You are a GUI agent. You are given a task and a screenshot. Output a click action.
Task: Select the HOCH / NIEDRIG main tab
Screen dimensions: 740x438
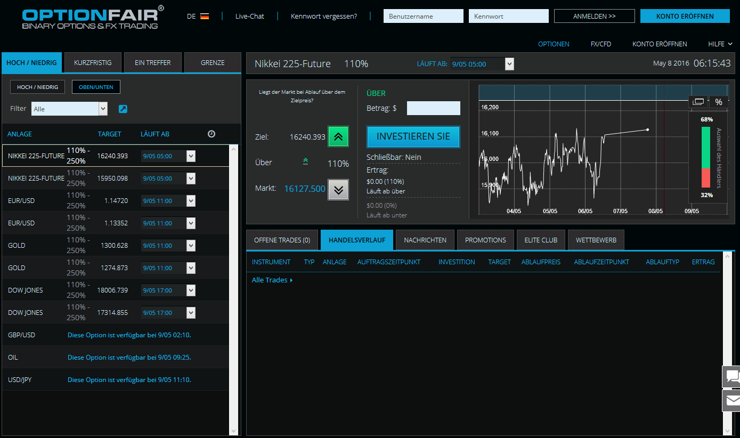point(32,62)
